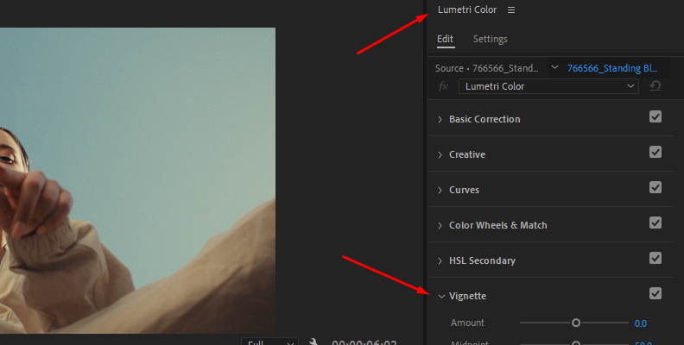Uncheck the Vignette section checkbox

655,293
